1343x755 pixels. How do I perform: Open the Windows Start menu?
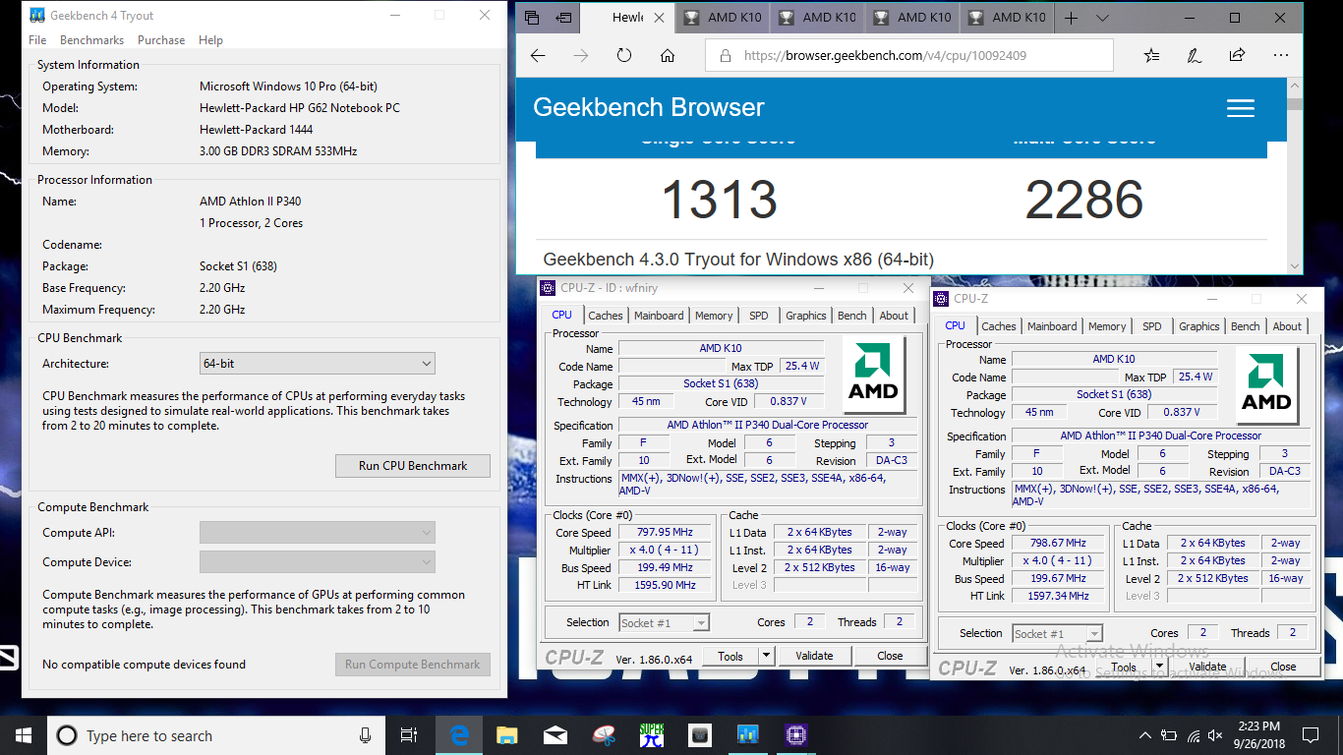click(x=24, y=735)
